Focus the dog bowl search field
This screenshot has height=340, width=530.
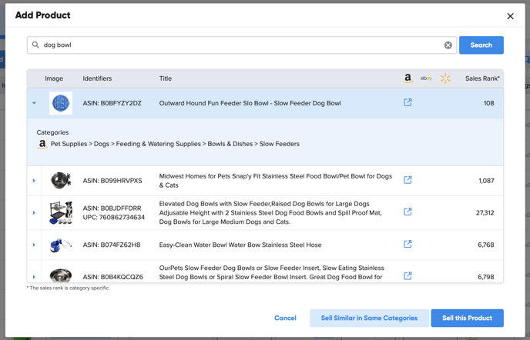pos(242,45)
